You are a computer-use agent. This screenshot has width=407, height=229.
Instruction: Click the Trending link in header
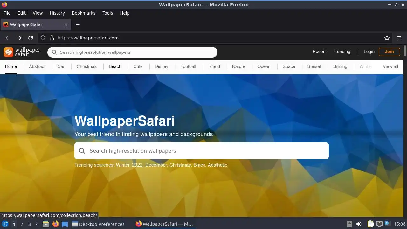[x=342, y=52]
